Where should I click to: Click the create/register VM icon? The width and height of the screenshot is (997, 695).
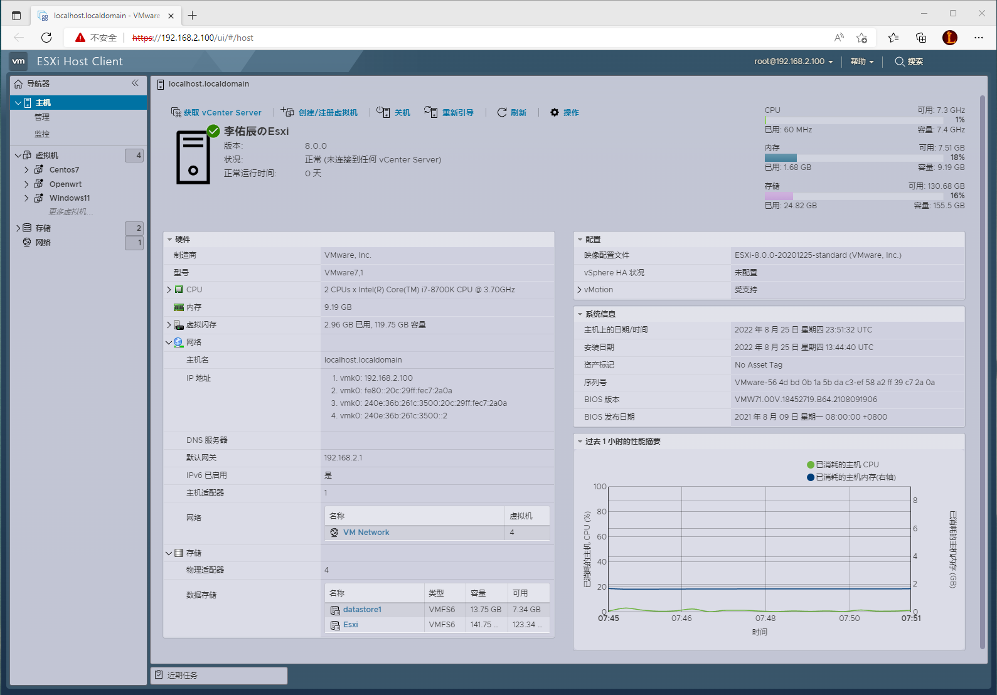pyautogui.click(x=287, y=112)
